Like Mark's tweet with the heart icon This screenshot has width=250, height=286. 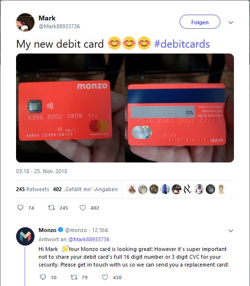[83, 208]
